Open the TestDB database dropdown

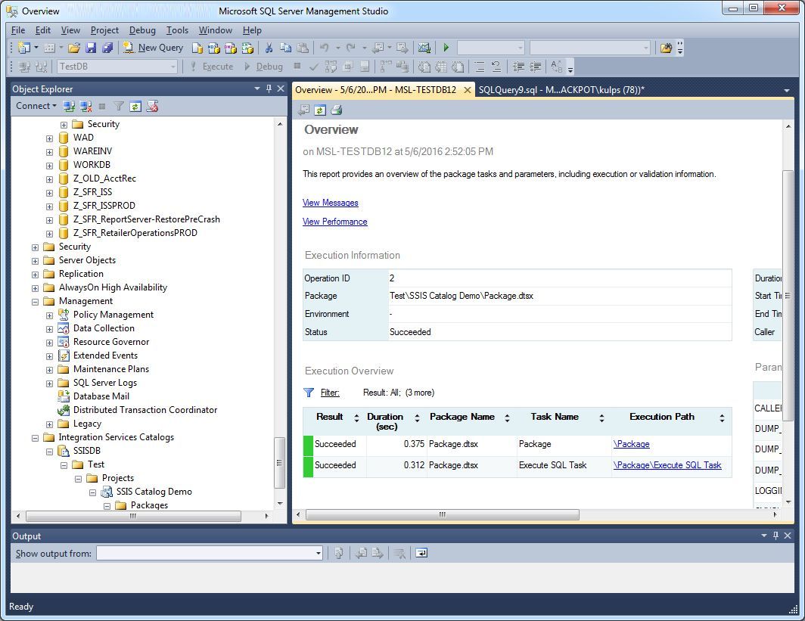[173, 67]
